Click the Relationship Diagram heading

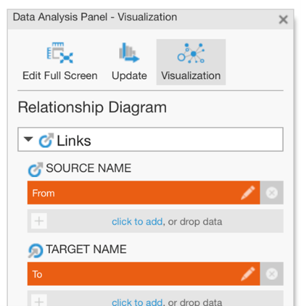click(92, 107)
